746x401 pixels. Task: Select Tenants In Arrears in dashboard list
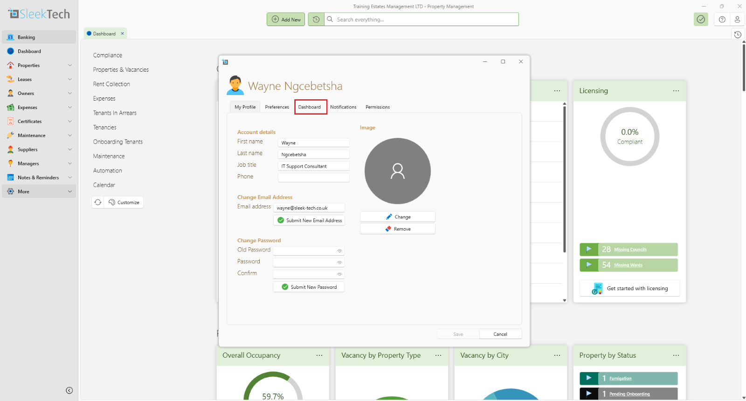pos(115,113)
